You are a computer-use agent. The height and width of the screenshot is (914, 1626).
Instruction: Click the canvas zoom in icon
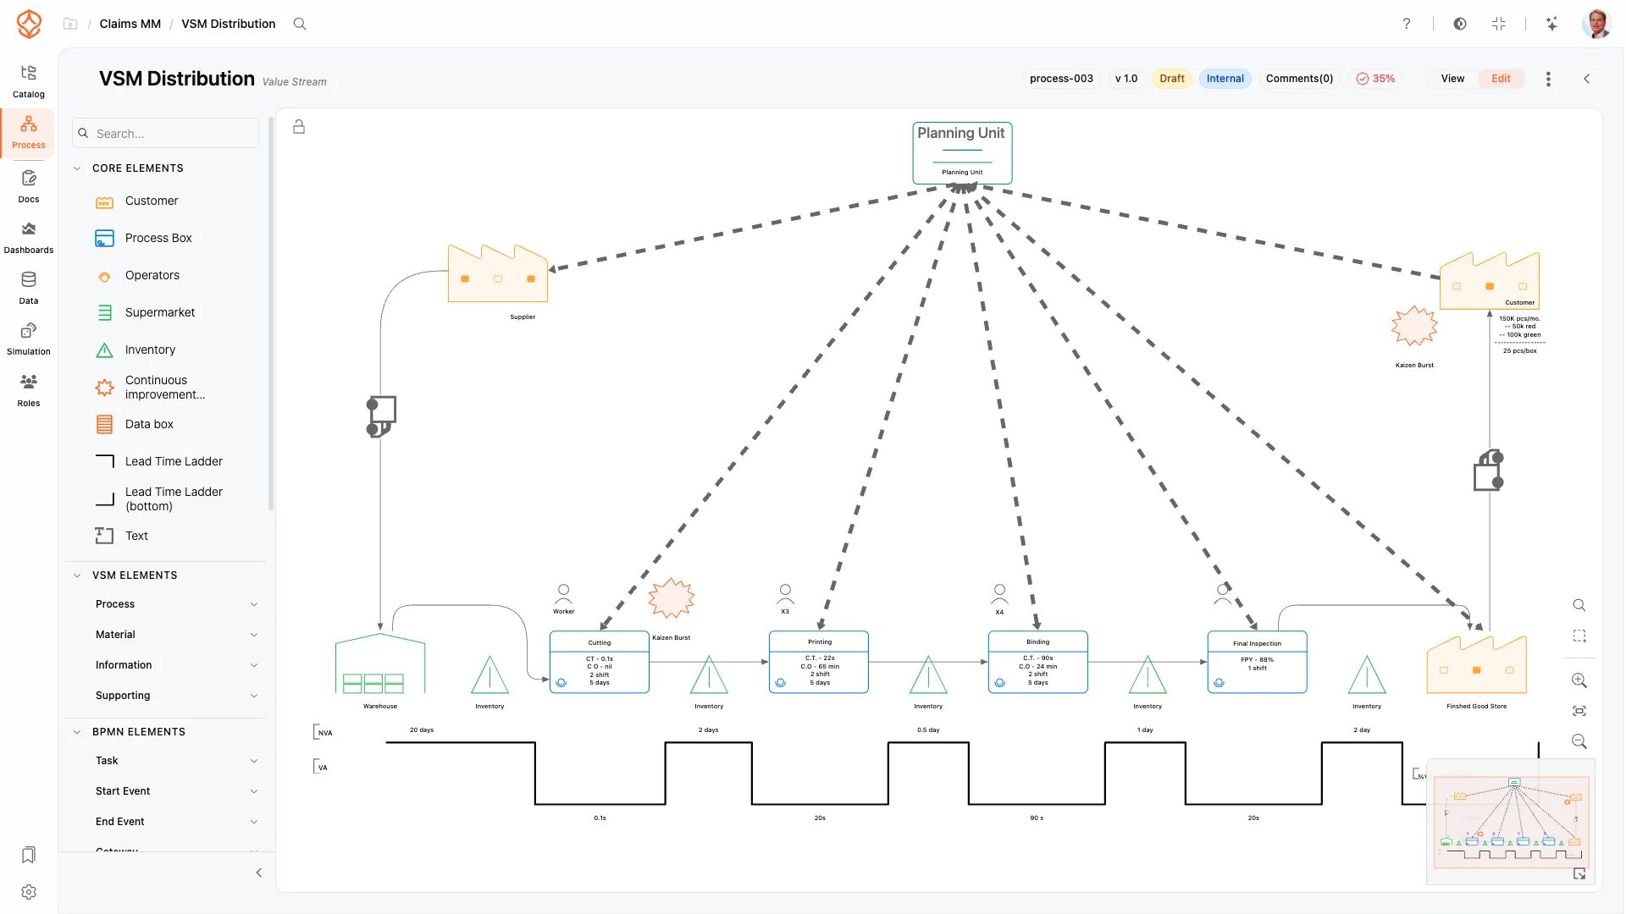[1579, 680]
